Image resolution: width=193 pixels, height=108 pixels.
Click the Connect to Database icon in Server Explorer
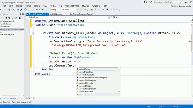(6, 18)
